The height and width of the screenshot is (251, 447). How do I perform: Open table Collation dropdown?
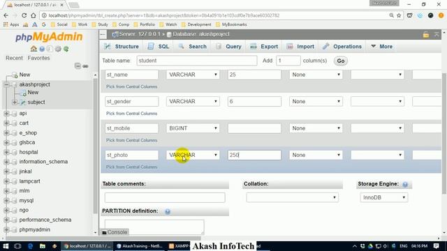tap(293, 197)
